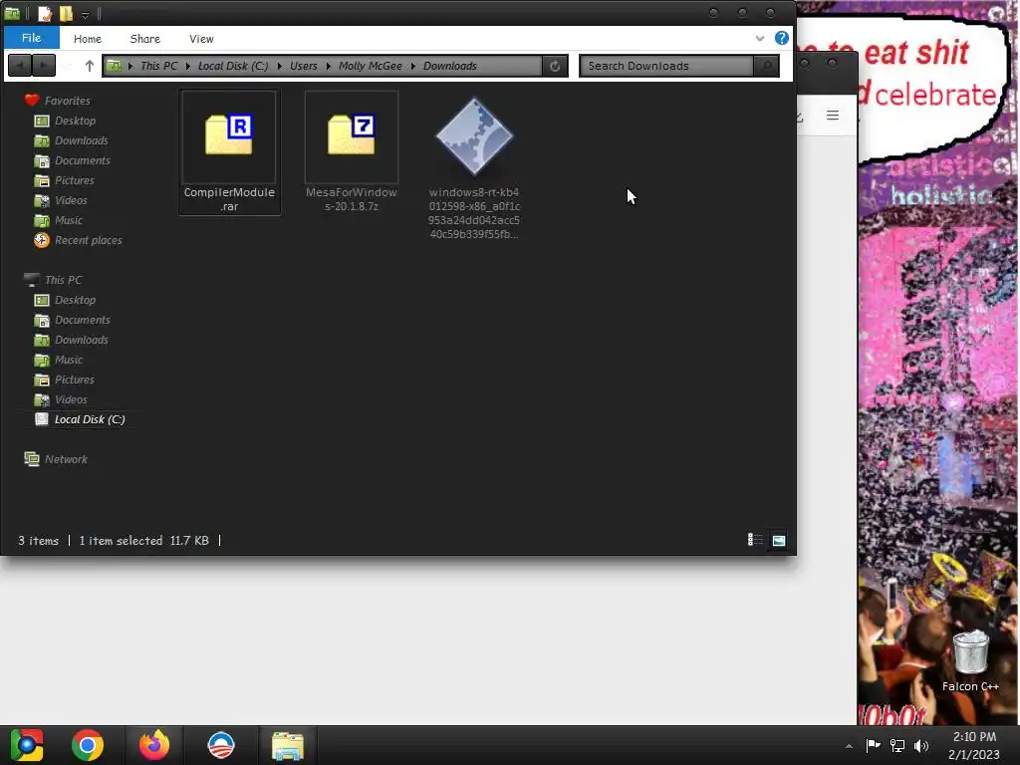
Task: Select the CompilerModule.rar archive icon
Action: (x=229, y=135)
